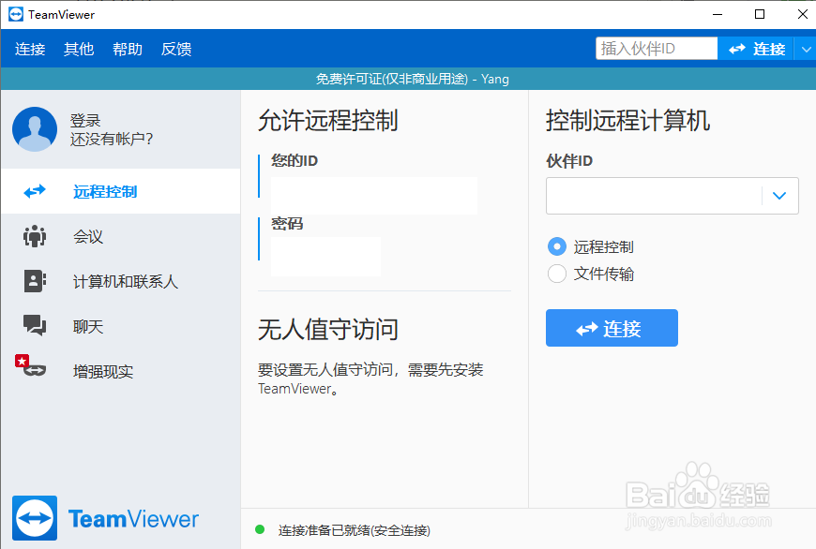Enable 远程控制 mode instead of file transfer
The height and width of the screenshot is (549, 816).
(x=556, y=246)
